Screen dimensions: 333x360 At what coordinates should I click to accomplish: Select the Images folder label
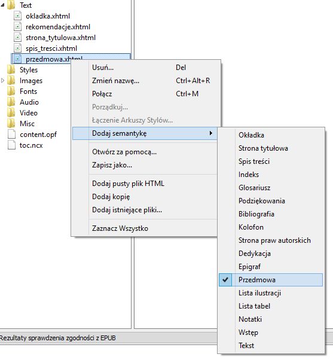[x=31, y=81]
